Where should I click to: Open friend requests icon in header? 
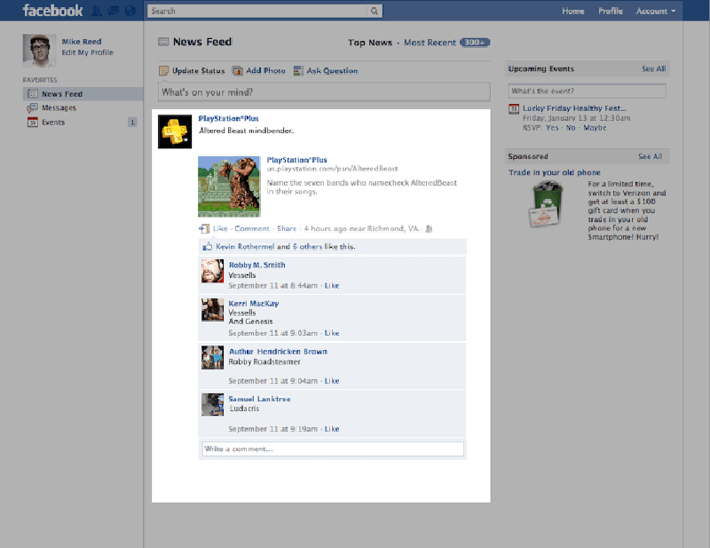97,11
